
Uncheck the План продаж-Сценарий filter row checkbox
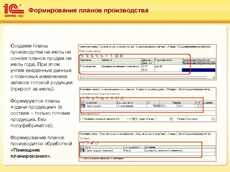pyautogui.click(x=82, y=150)
